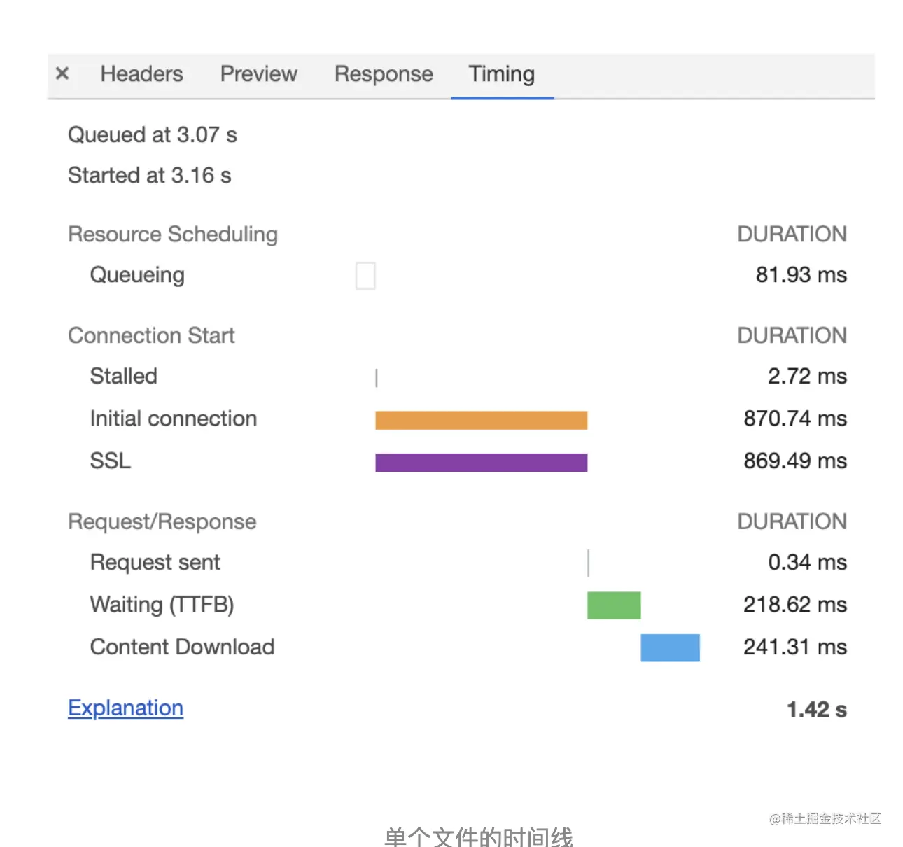Open the Preview tab
The width and height of the screenshot is (903, 847).
coord(258,74)
